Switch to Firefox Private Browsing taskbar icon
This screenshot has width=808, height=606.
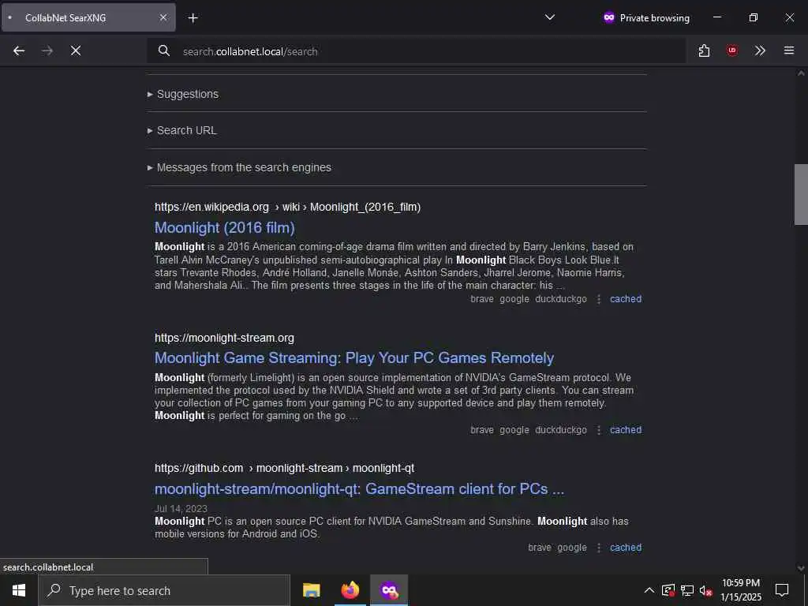[x=389, y=590]
